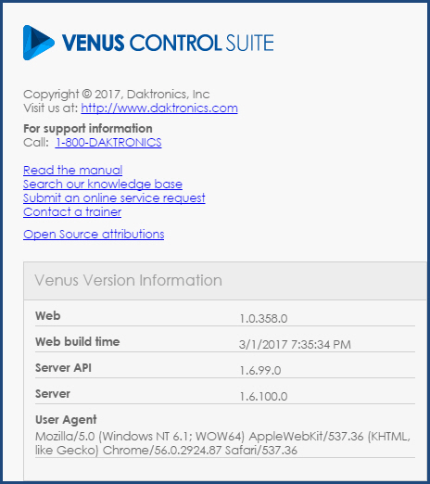Click Submit an online service request
The height and width of the screenshot is (484, 430).
pyautogui.click(x=114, y=198)
